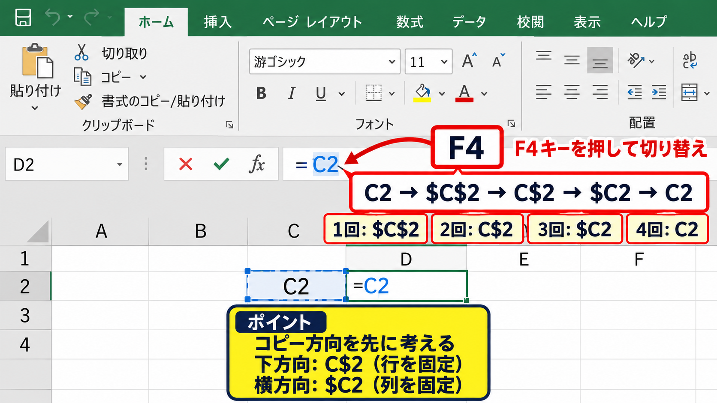Screen dimensions: 717x403
Task: Toggle bottom vertical alignment
Action: (x=600, y=60)
